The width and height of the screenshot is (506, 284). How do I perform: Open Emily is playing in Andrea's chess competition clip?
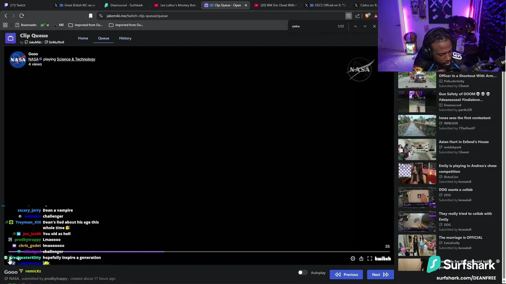468,168
